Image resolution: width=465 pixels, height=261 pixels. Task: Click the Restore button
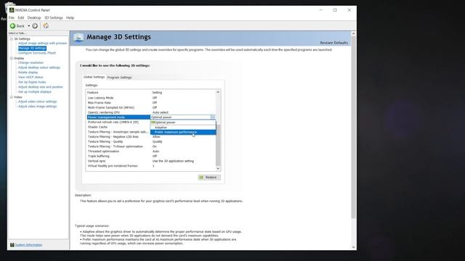[209, 177]
